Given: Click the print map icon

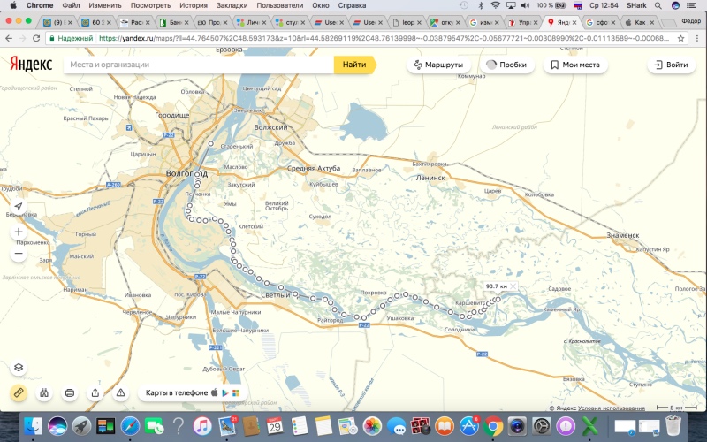Looking at the screenshot, I should pos(70,392).
